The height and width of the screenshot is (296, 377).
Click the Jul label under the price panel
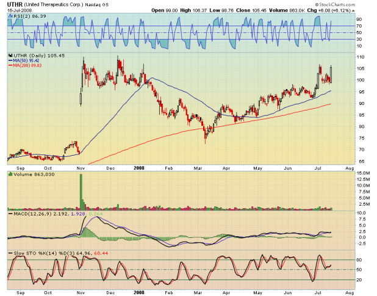point(318,168)
